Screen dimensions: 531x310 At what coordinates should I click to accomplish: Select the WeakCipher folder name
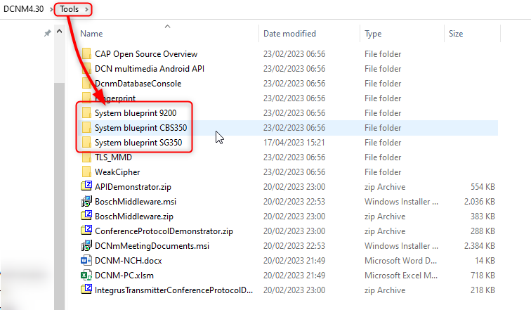tap(117, 172)
